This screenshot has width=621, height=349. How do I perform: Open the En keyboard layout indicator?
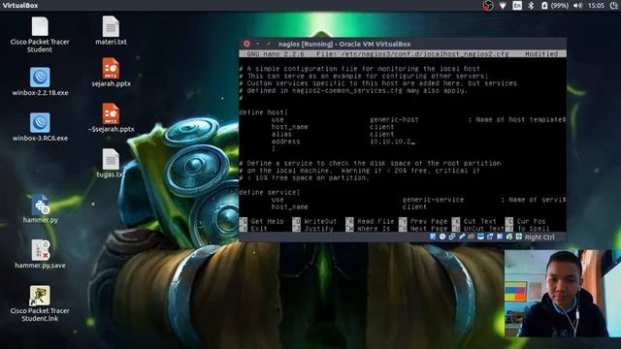click(517, 5)
